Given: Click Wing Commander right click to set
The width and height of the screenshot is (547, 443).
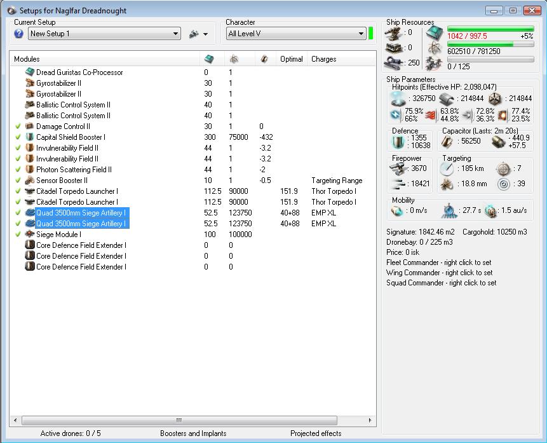Looking at the screenshot, I should 439,273.
